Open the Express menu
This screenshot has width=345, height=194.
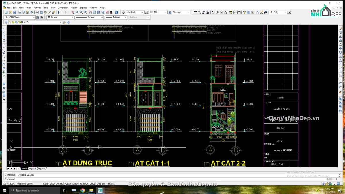pos(83,8)
